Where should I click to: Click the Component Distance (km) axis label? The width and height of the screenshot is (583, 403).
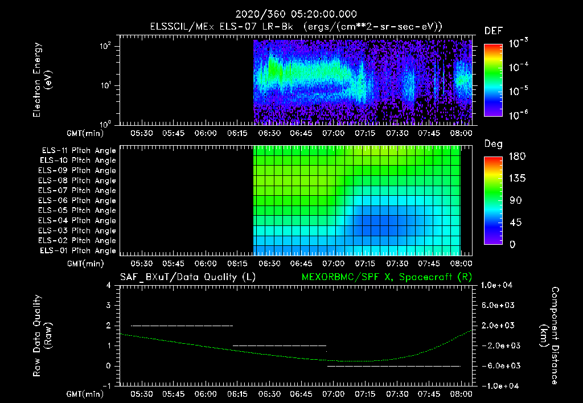[x=549, y=336]
